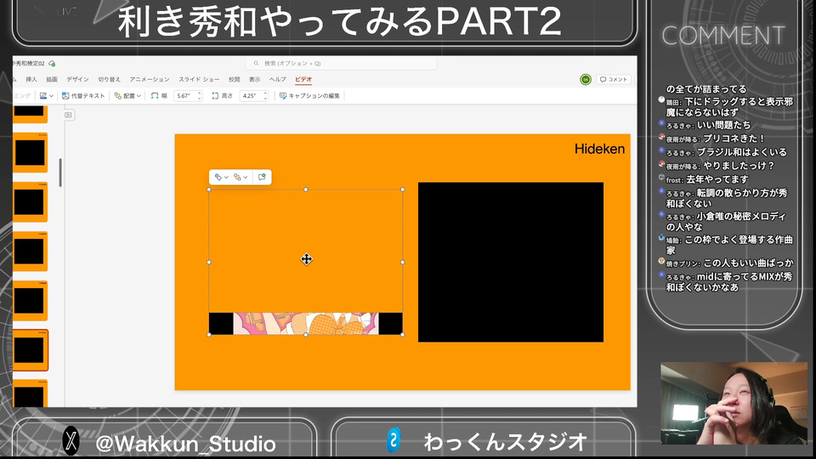Click the right-middle resize handle of the selected video
816x459 pixels.
tap(402, 263)
